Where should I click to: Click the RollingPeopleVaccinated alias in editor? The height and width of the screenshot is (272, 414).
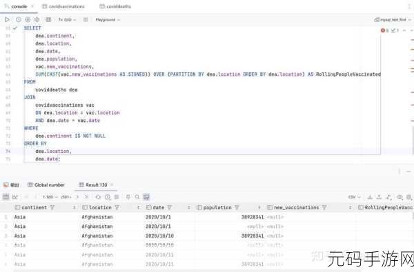point(348,74)
